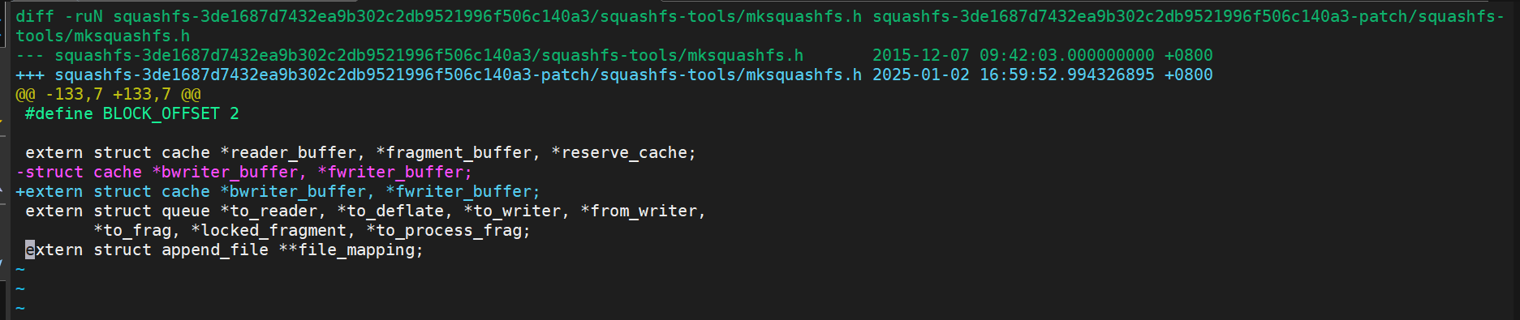
Task: Click the '*fragment_buffer' identifier
Action: tap(454, 152)
